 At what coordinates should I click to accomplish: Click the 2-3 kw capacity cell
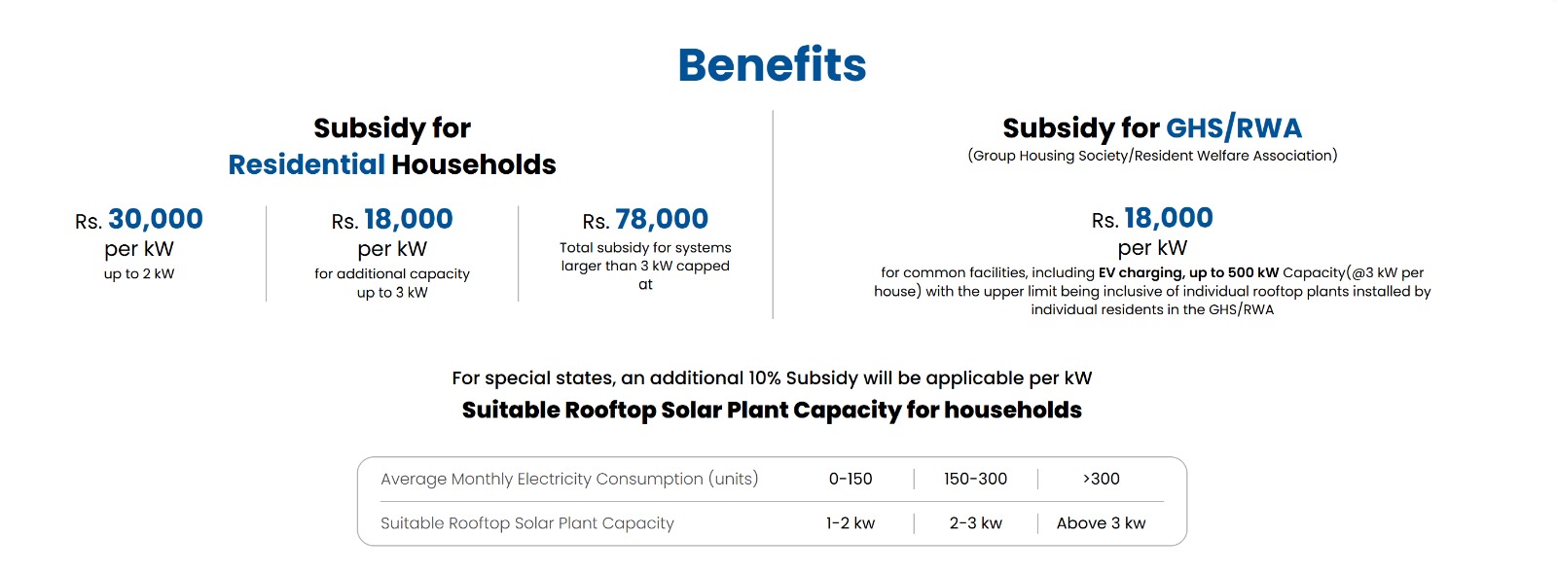pos(975,523)
